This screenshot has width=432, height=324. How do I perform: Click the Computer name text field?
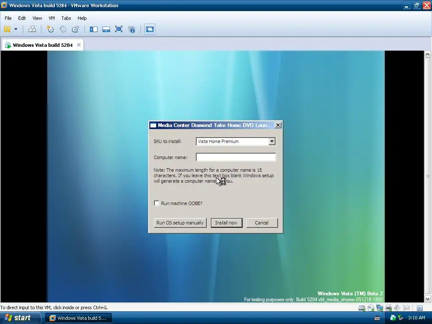pyautogui.click(x=235, y=157)
